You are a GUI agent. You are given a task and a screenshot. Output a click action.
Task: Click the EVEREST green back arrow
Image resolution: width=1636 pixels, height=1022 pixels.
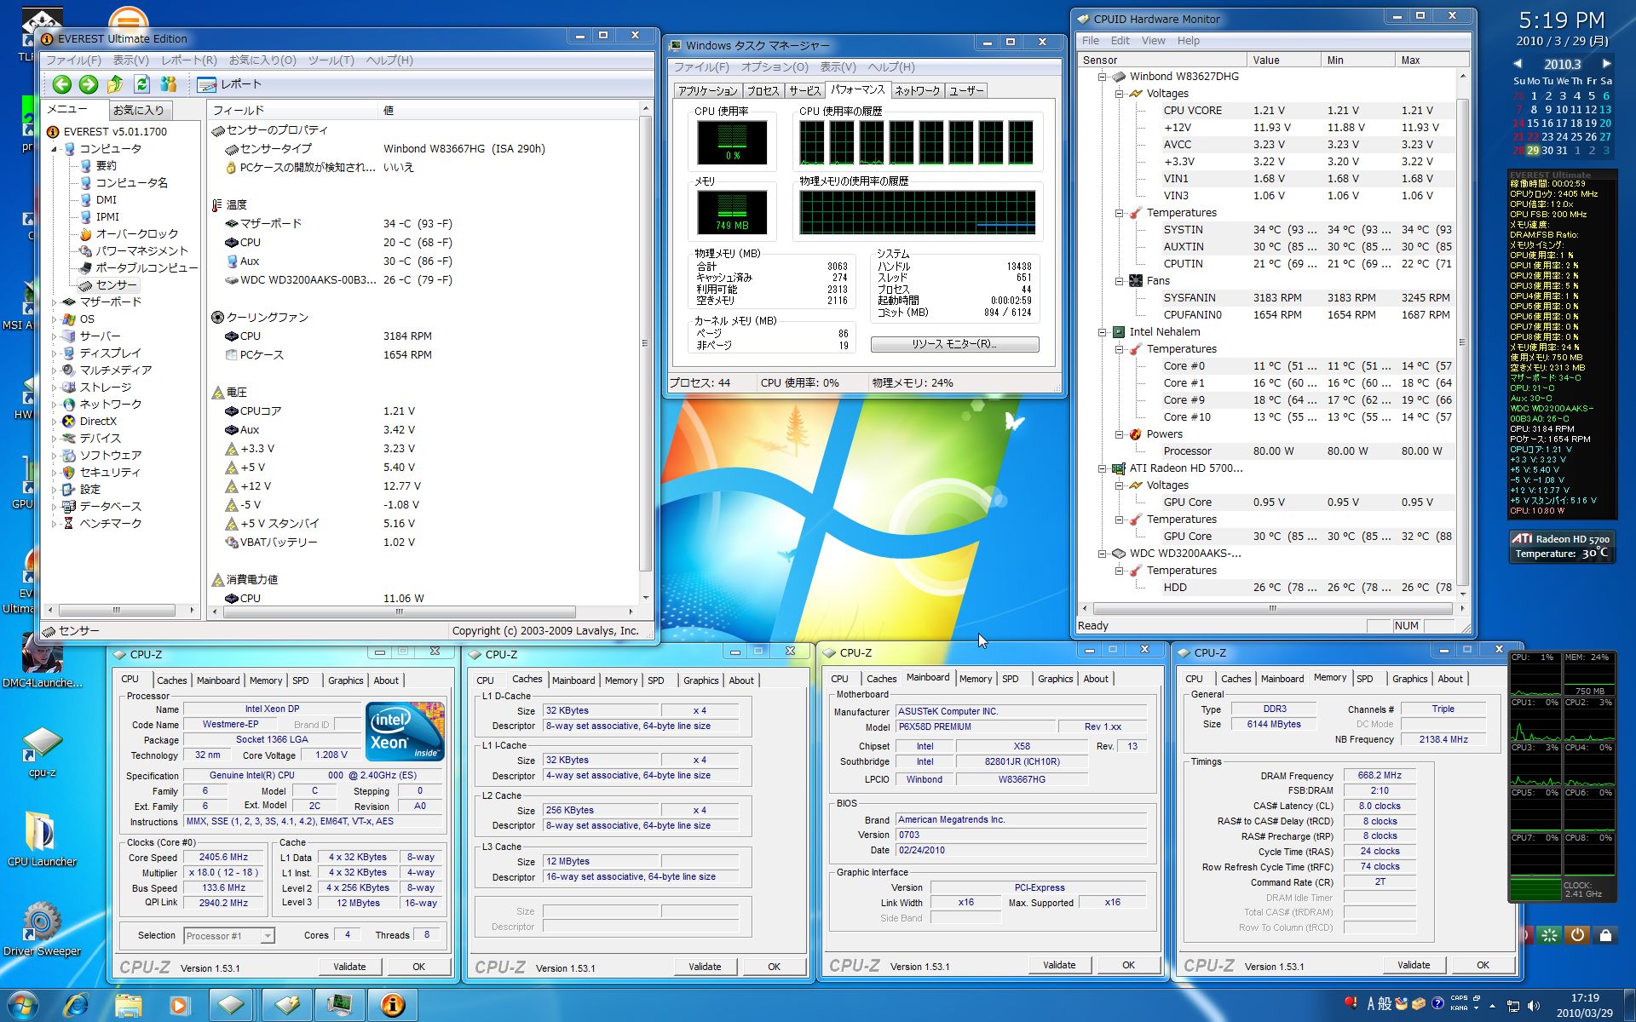pos(61,83)
